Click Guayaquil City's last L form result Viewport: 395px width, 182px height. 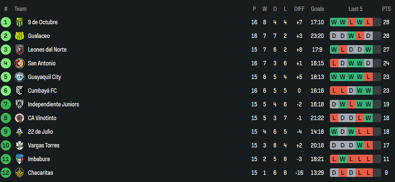(x=368, y=77)
